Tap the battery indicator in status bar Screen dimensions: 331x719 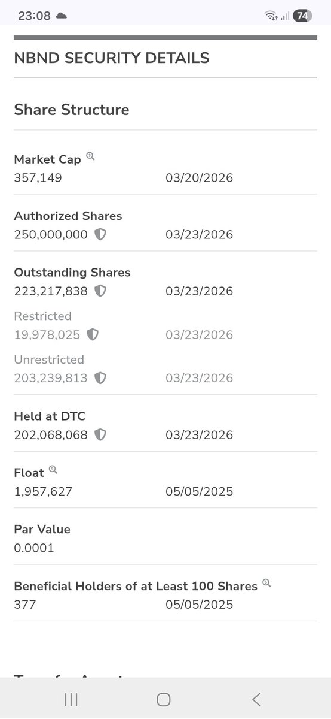[302, 16]
